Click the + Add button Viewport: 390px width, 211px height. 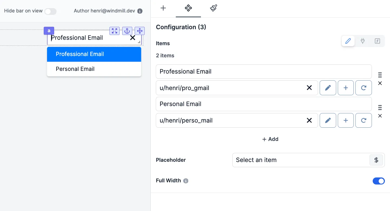click(x=270, y=139)
